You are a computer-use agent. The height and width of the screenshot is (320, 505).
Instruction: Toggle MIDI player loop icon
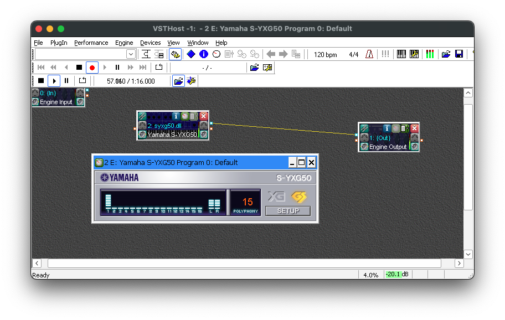(x=83, y=80)
